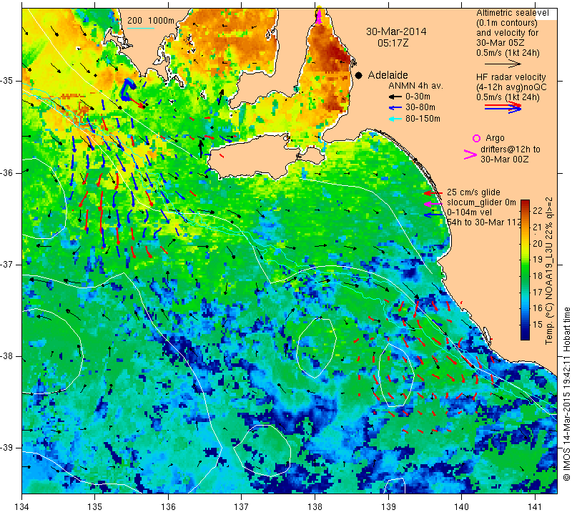Click the 05:17Z time label
This screenshot has width=572, height=515.
(393, 43)
